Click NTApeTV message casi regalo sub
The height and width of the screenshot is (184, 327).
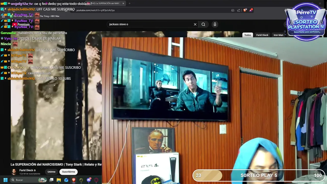(39, 73)
